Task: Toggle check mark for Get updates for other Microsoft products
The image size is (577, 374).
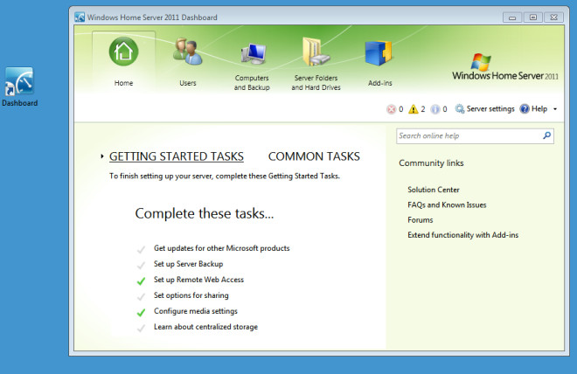Action: (x=141, y=249)
